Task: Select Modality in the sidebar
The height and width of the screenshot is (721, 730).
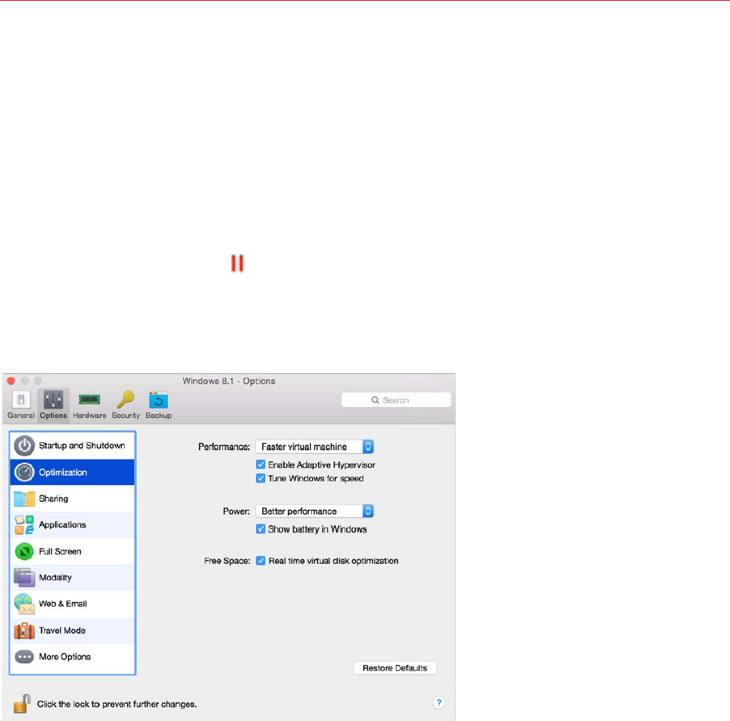Action: pyautogui.click(x=72, y=578)
